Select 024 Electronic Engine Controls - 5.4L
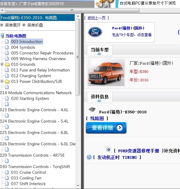 34,121
